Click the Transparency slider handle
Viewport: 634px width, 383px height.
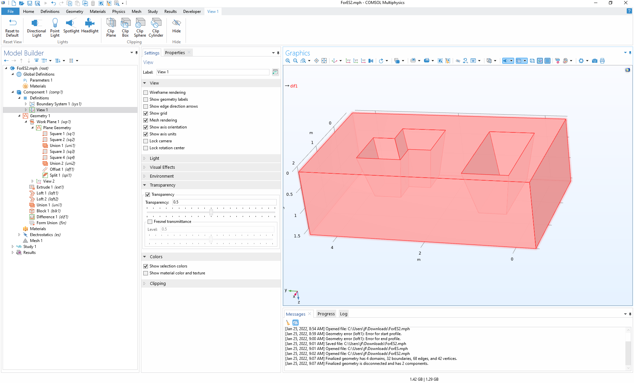(211, 212)
